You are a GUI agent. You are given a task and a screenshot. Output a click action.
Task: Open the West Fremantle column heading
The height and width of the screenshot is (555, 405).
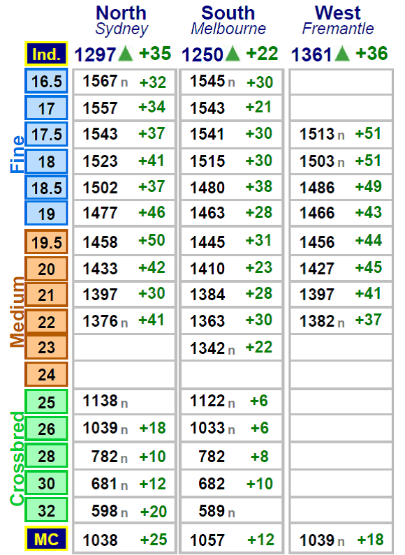pyautogui.click(x=338, y=20)
